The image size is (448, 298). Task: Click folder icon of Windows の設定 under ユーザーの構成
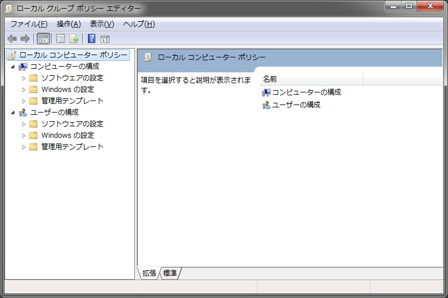pos(33,135)
